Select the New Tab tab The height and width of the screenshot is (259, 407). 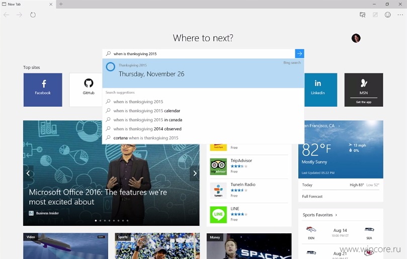coord(28,4)
